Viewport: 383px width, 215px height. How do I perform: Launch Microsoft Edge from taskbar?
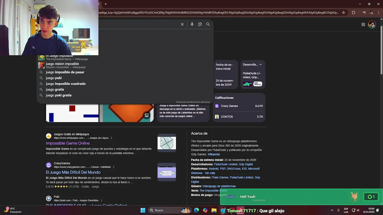[x=196, y=210]
